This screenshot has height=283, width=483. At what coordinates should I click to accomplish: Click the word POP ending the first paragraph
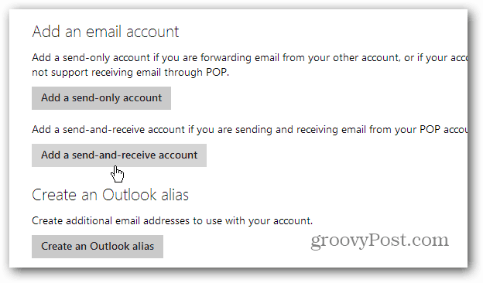coord(216,72)
